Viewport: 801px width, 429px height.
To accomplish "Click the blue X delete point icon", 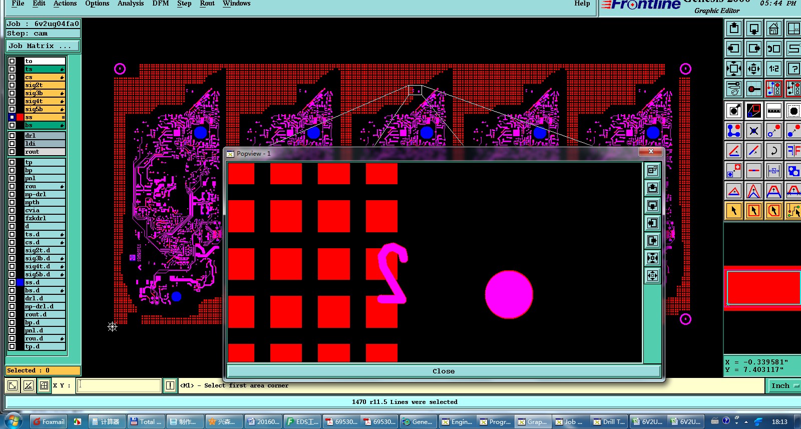I will click(x=754, y=131).
